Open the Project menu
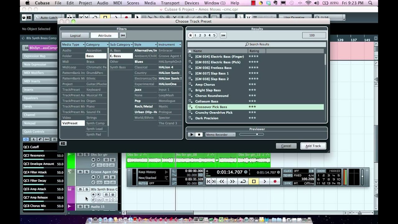This screenshot has width=398, height=224. (85, 3)
